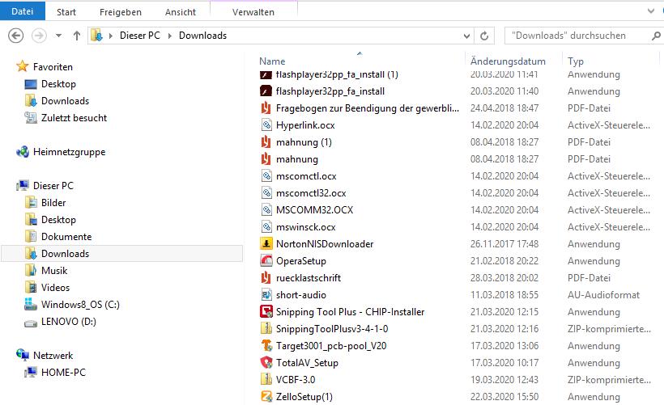Expand chevron between Dieser PC and Downloads

pyautogui.click(x=170, y=36)
